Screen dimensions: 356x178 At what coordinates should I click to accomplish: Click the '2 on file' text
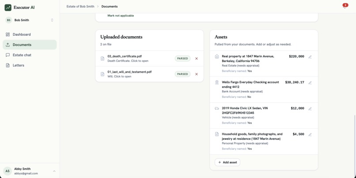click(x=106, y=44)
